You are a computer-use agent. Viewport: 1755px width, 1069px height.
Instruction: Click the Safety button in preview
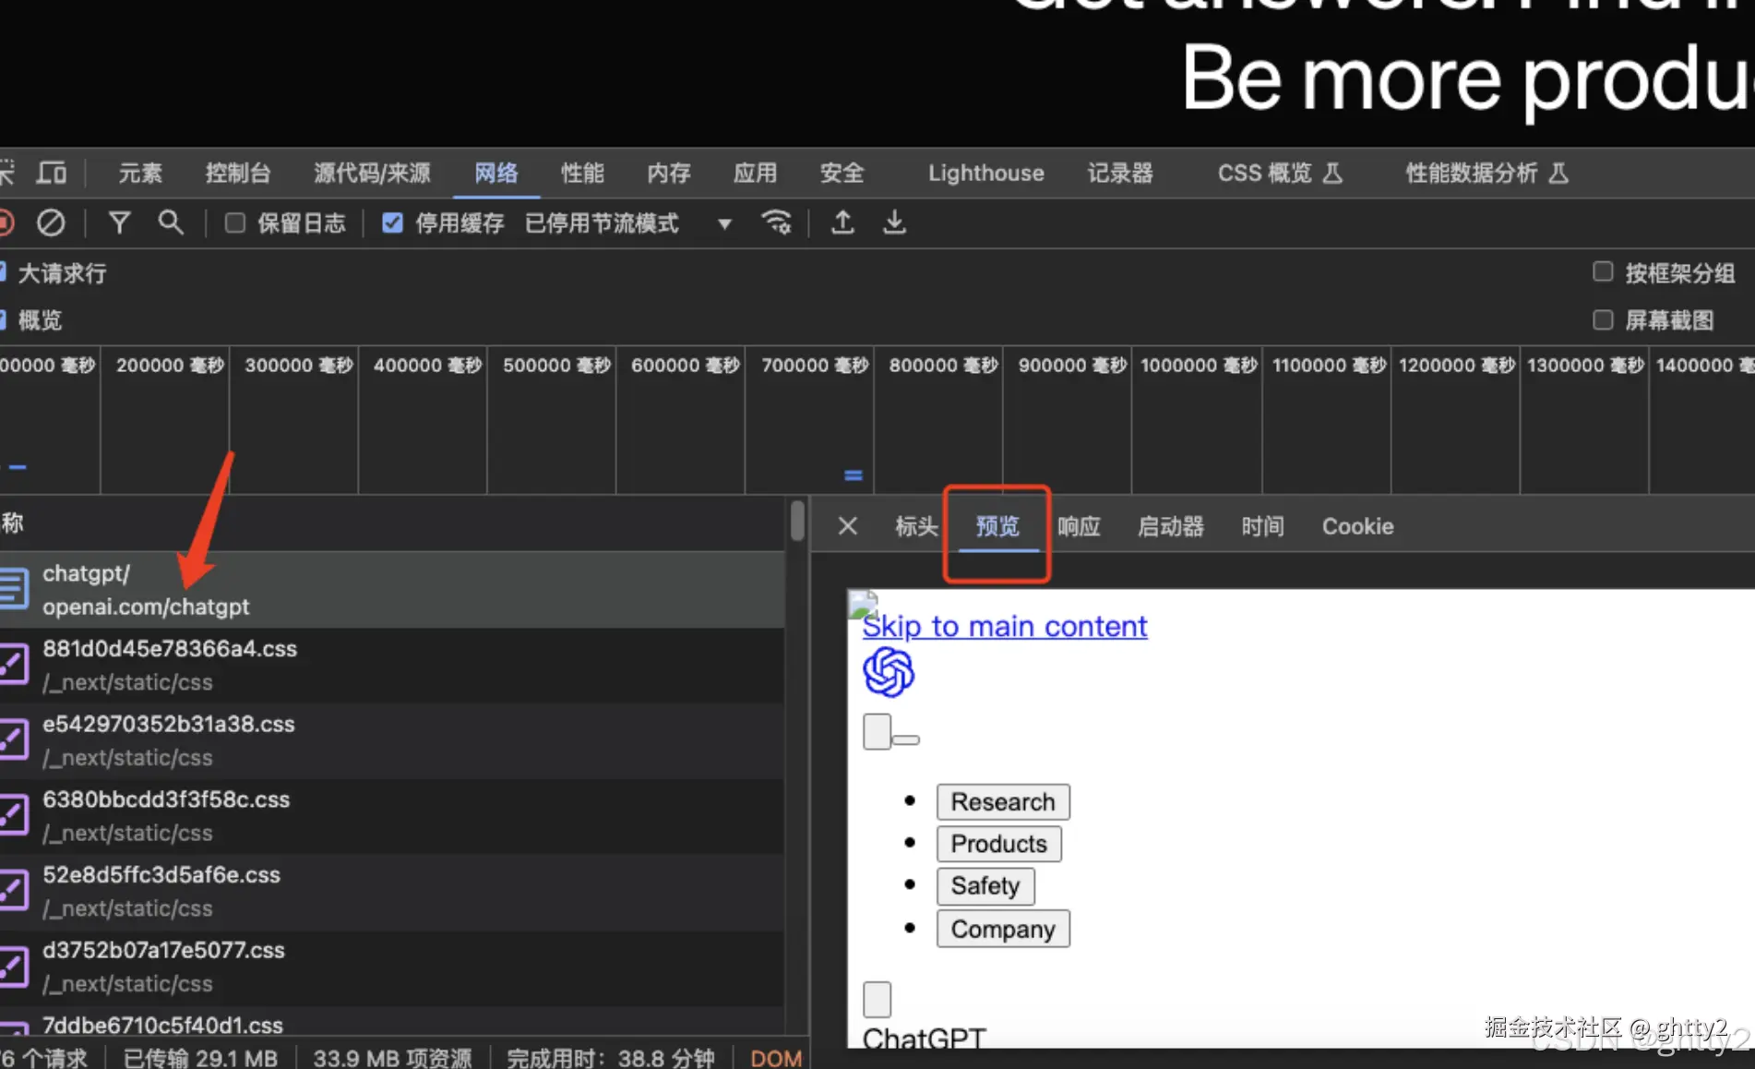[985, 886]
